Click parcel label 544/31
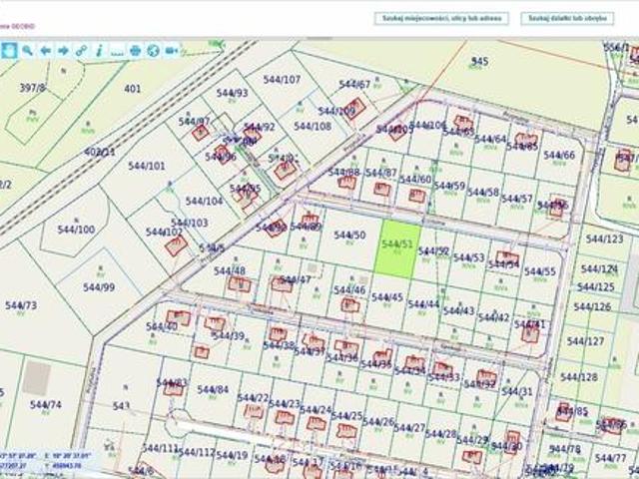The height and width of the screenshot is (479, 639). click(x=517, y=392)
